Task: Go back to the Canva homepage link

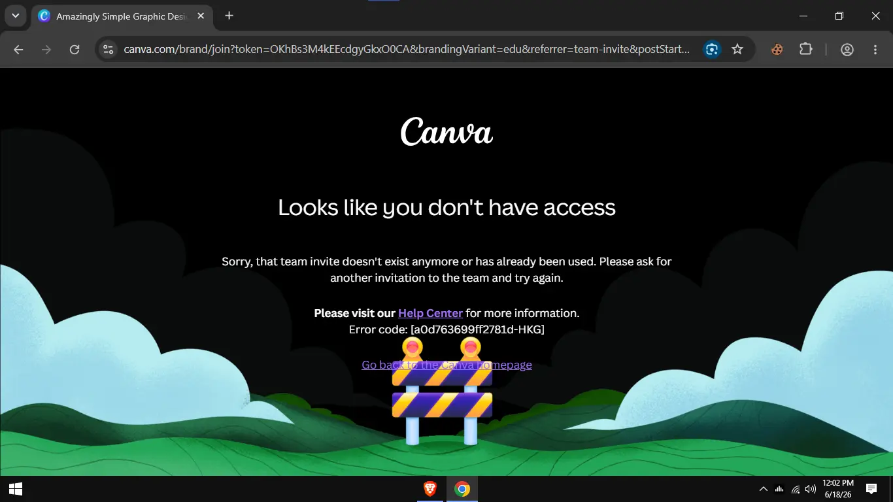Action: click(446, 365)
